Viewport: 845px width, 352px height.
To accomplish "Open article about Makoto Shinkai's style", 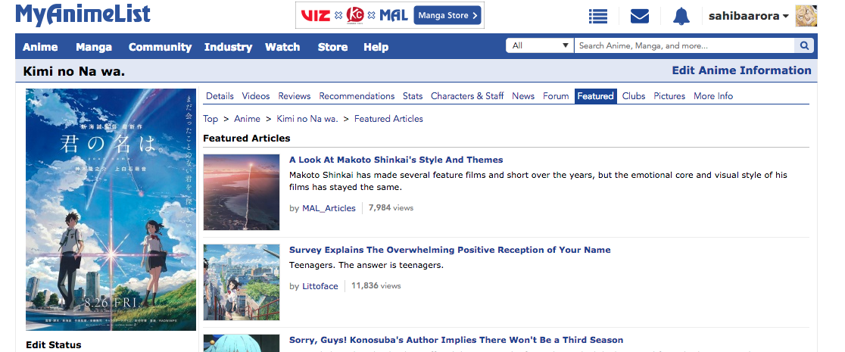I will click(395, 160).
